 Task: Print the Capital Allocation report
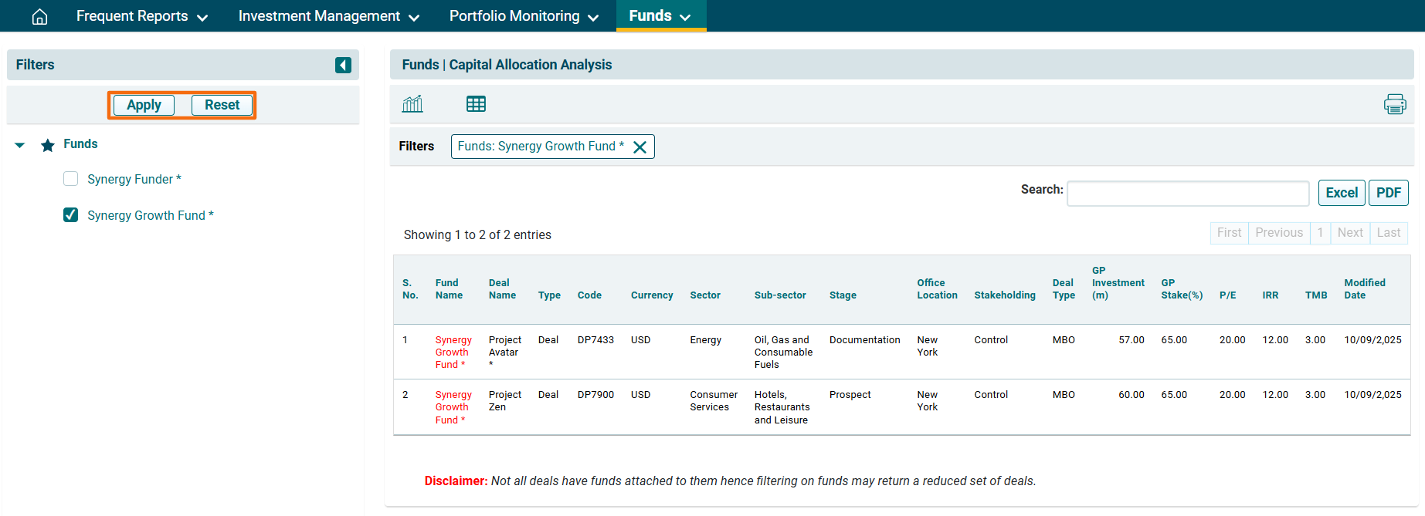(1394, 104)
